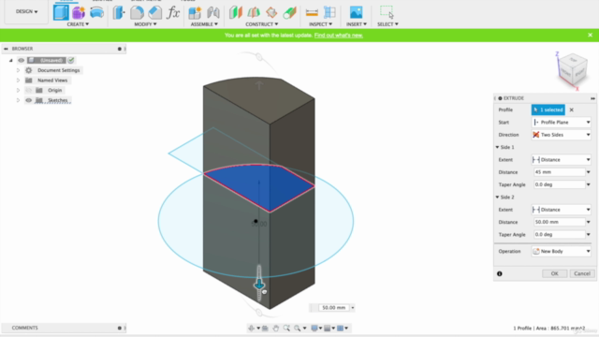
Task: Click the third Create toolbar icon
Action: (x=96, y=12)
